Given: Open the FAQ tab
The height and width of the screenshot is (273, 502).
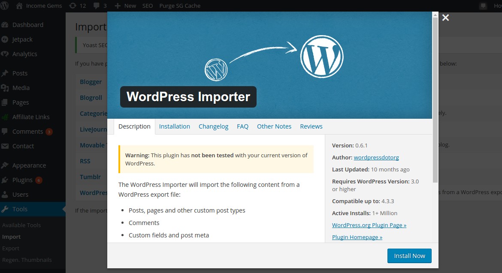Looking at the screenshot, I should pyautogui.click(x=243, y=126).
